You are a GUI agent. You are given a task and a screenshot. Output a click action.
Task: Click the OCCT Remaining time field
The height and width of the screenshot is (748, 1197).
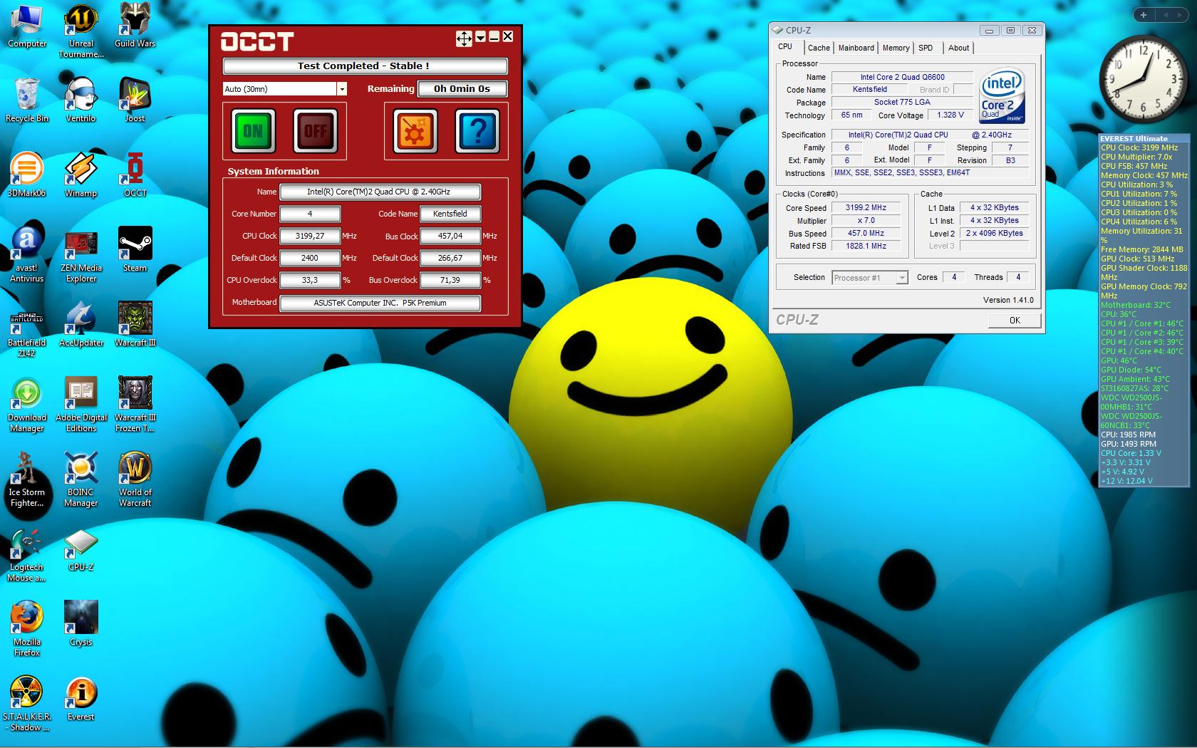coord(462,89)
